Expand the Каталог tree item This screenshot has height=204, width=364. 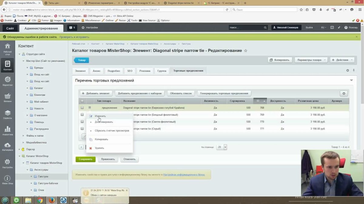tap(27, 88)
